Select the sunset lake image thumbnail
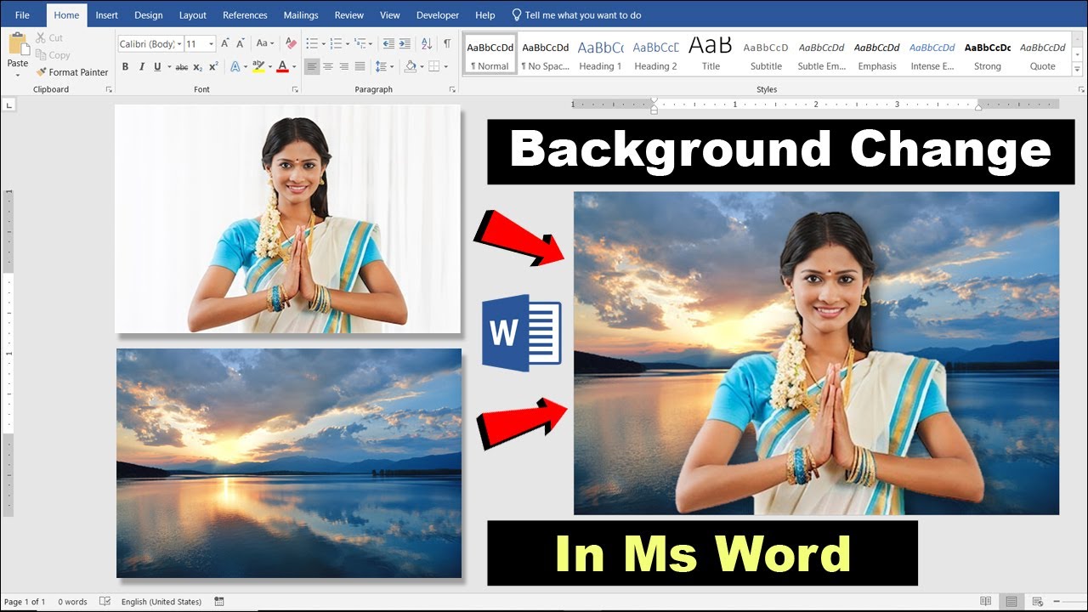This screenshot has width=1088, height=612. click(289, 463)
